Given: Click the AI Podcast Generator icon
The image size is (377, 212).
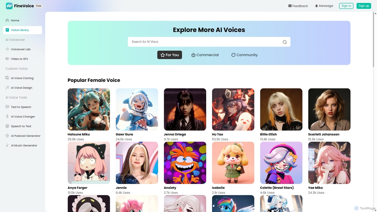Looking at the screenshot, I should click(x=7, y=136).
